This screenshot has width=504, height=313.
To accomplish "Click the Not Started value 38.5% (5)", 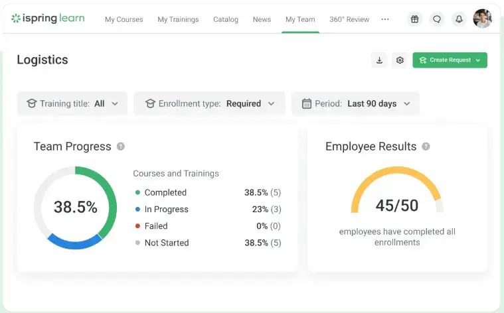I will [262, 243].
